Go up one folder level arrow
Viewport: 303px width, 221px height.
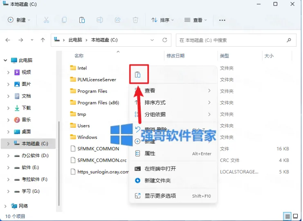pos(43,40)
